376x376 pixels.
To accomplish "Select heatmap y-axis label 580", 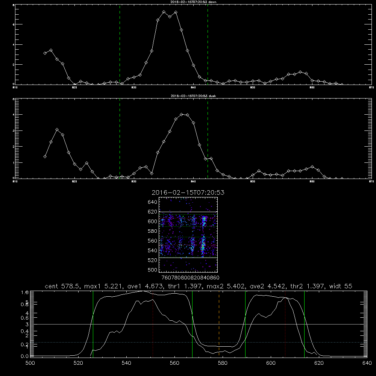I will [153, 231].
